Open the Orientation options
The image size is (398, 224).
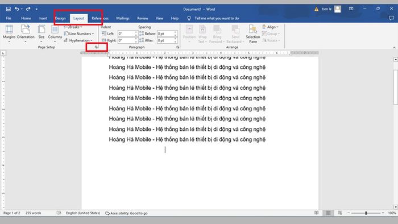pos(26,34)
